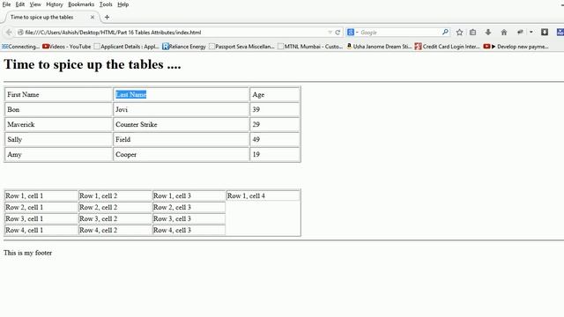Click the '39' age cell

coord(275,109)
